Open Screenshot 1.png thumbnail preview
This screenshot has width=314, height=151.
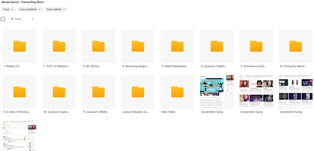[217, 92]
